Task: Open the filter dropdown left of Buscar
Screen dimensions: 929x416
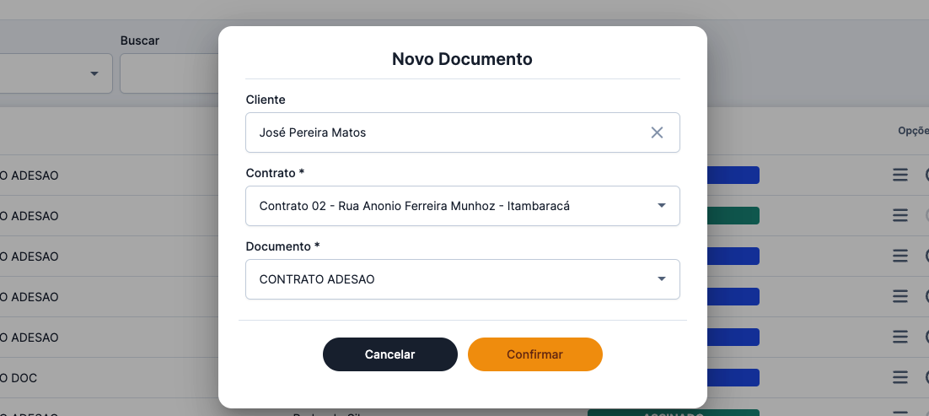Action: [x=94, y=74]
